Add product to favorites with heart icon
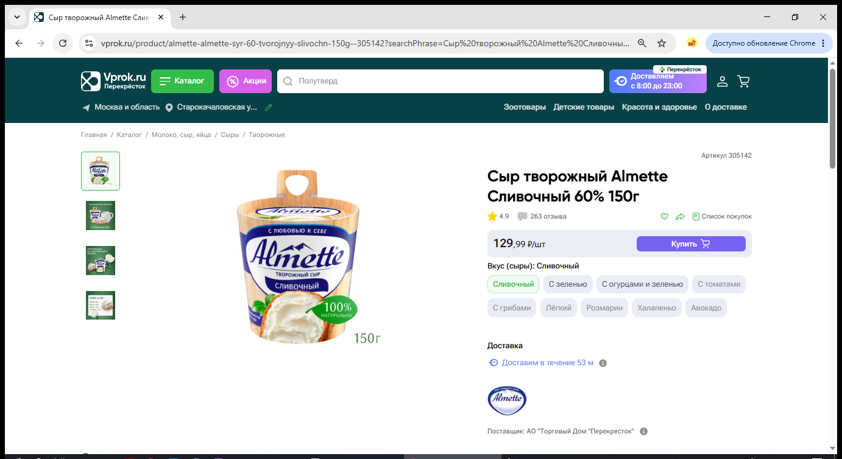Viewport: 842px width, 459px height. (x=664, y=216)
